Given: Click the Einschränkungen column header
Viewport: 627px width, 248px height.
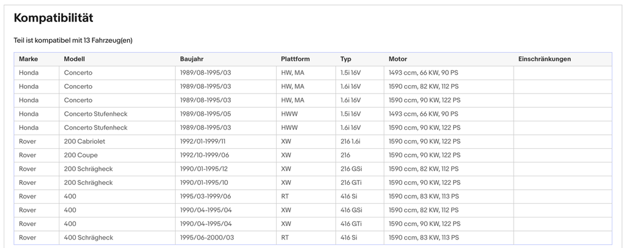Looking at the screenshot, I should tap(544, 59).
